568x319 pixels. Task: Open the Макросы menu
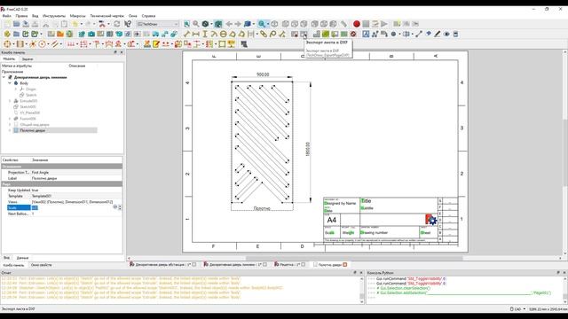(77, 16)
